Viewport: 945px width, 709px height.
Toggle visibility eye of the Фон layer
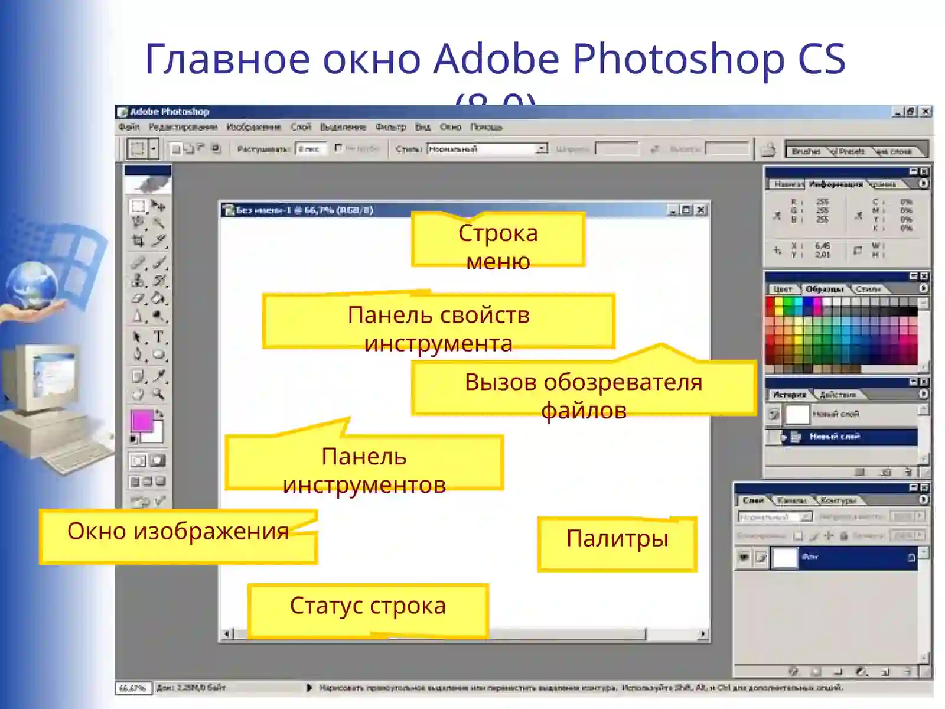pyautogui.click(x=744, y=557)
